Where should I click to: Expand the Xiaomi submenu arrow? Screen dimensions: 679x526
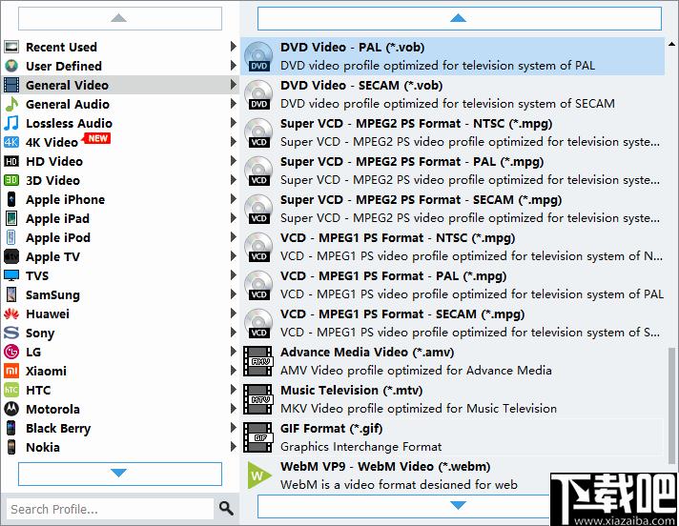coord(234,371)
